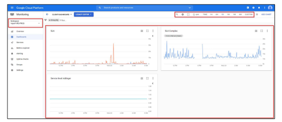Click the CUSTOM time range button

pyautogui.click(x=249, y=14)
